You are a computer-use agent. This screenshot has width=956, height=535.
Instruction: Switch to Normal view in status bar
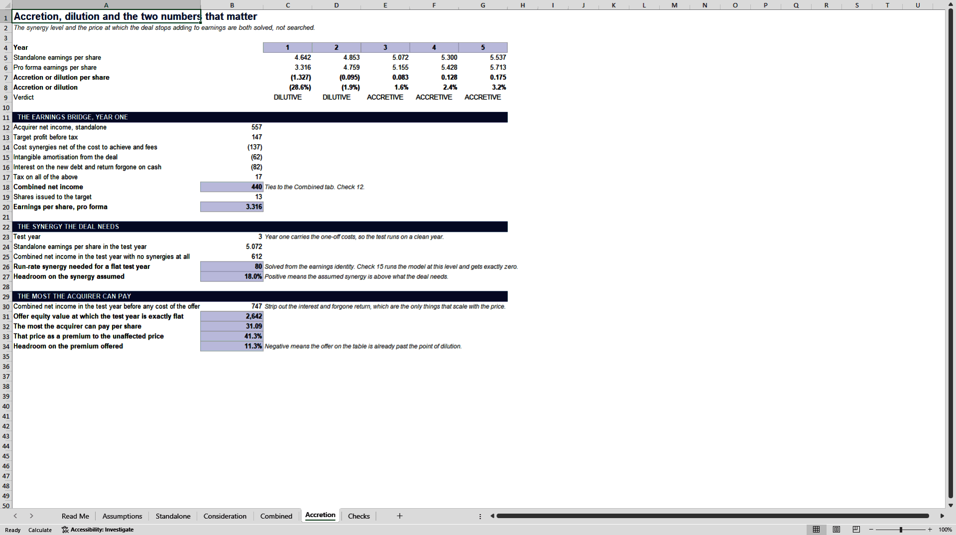[816, 530]
